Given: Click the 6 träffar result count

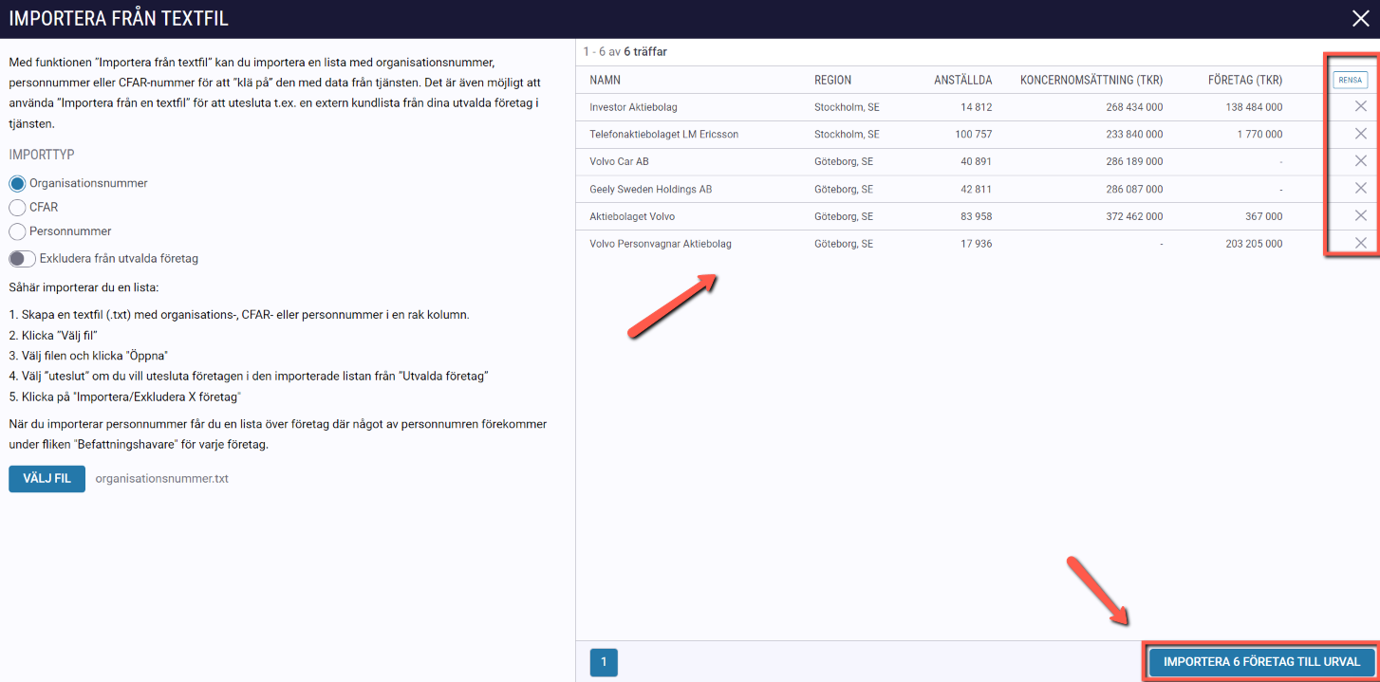Looking at the screenshot, I should 645,51.
